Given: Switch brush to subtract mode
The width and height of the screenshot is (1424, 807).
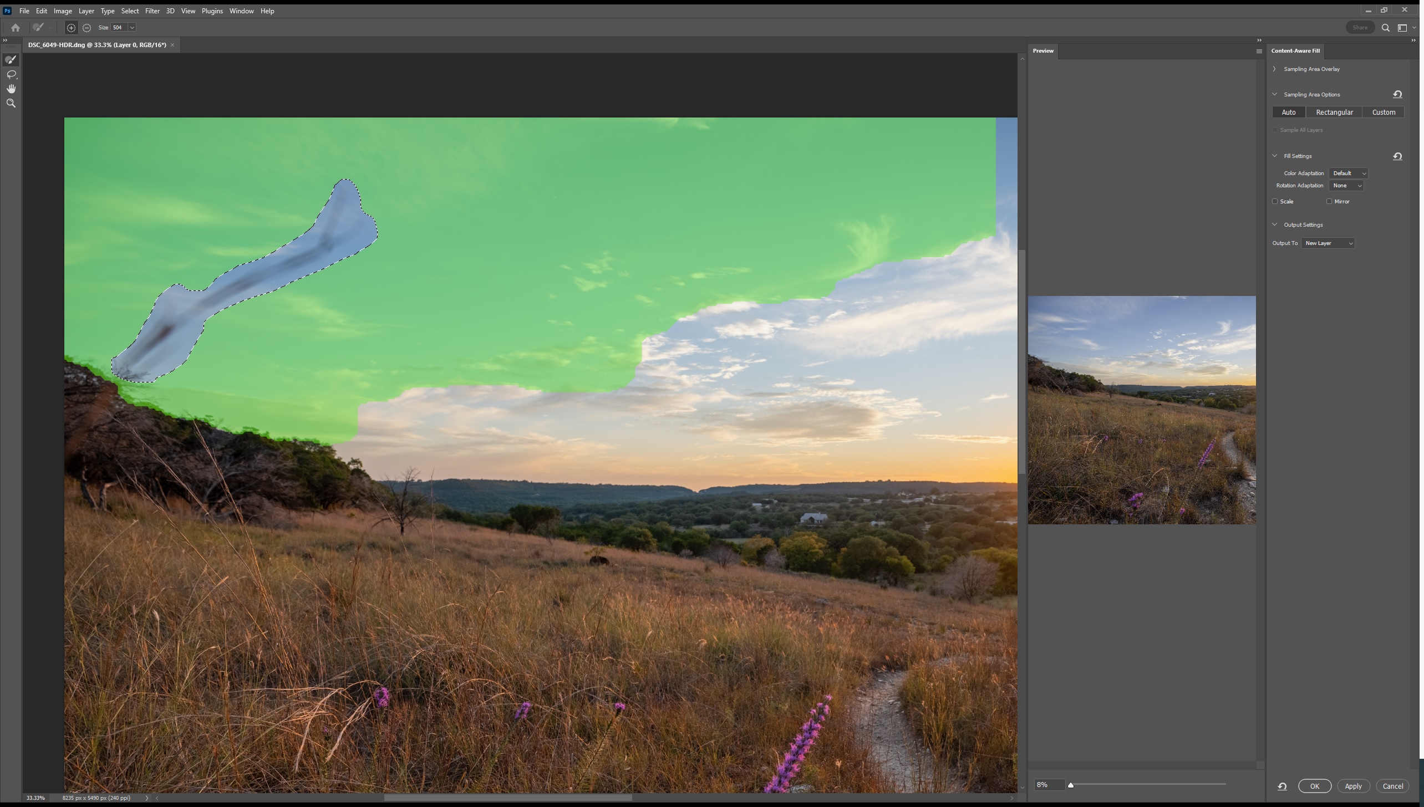Looking at the screenshot, I should pos(87,28).
